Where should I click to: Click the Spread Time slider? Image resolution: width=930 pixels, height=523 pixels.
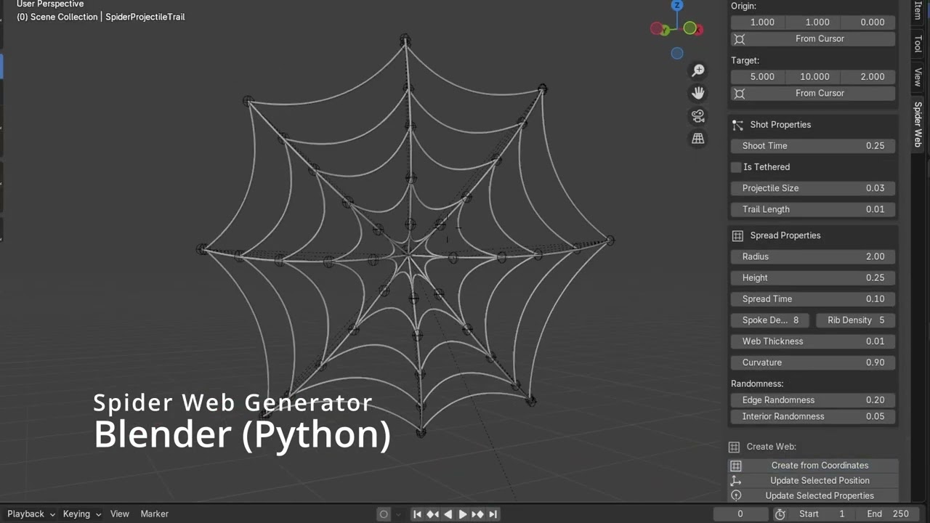click(814, 299)
